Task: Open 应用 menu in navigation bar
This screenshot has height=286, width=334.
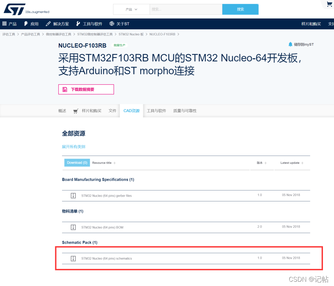Action: coord(31,24)
